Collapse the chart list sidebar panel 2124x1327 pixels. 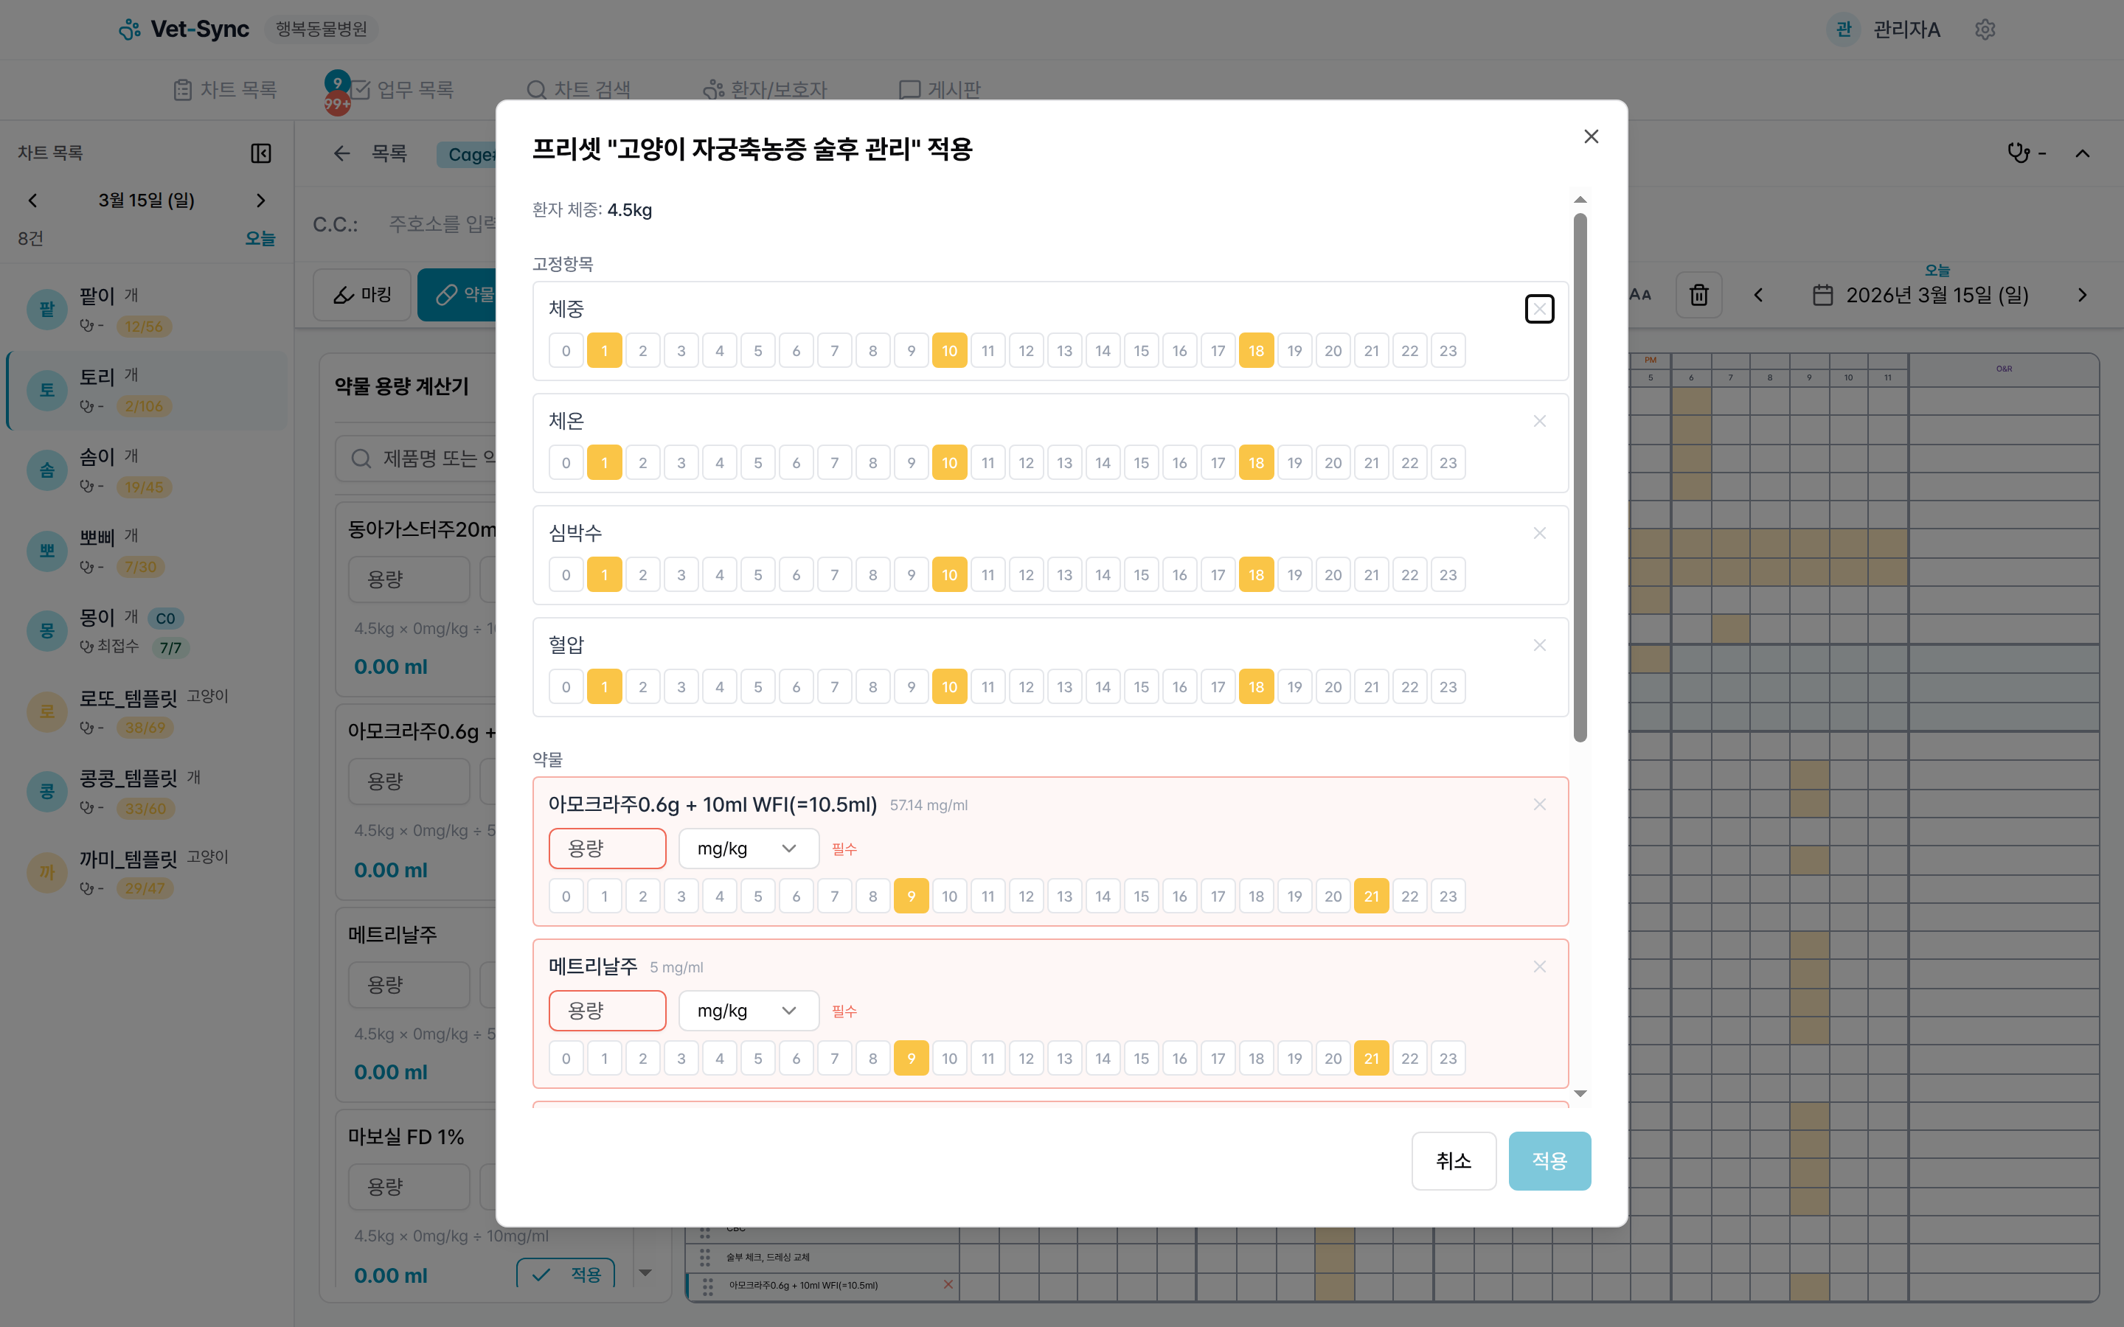tap(260, 153)
